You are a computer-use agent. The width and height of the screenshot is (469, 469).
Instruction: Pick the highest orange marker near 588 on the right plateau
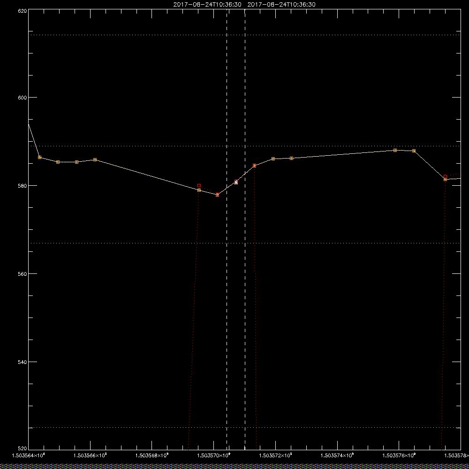coord(395,150)
